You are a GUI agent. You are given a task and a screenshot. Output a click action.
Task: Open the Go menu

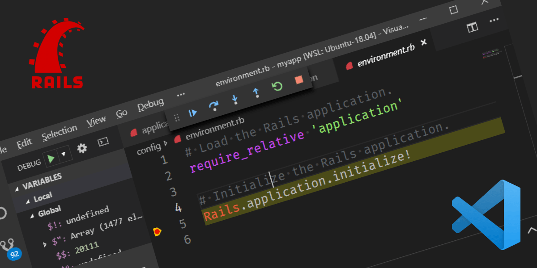pos(122,113)
